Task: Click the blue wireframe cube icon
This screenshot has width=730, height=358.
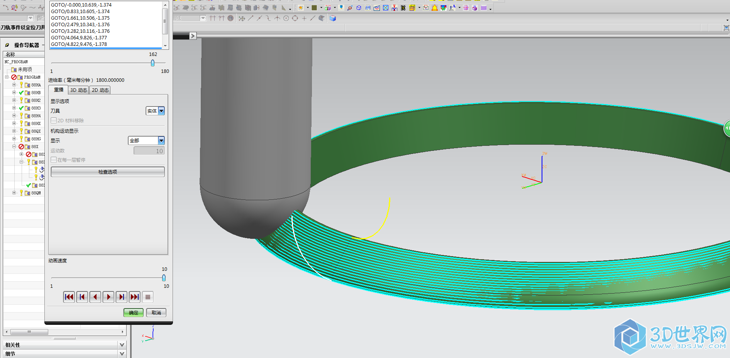Action: click(x=359, y=8)
